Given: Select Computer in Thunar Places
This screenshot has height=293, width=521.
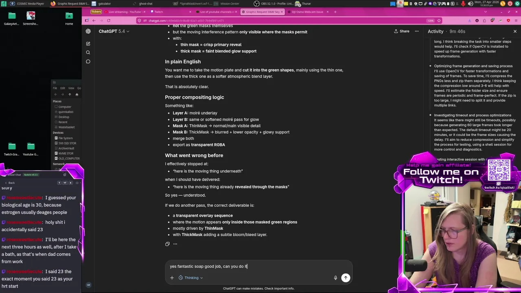Looking at the screenshot, I should 64,107.
